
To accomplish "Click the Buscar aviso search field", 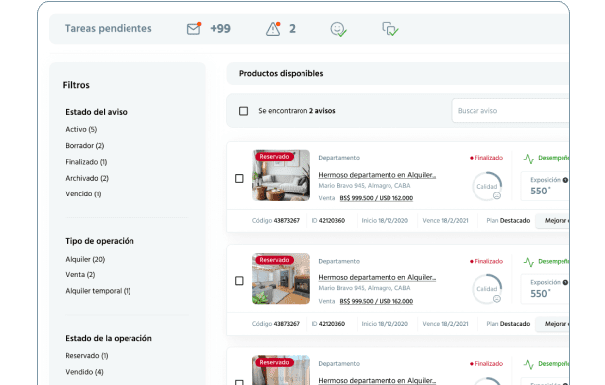I will [x=510, y=111].
